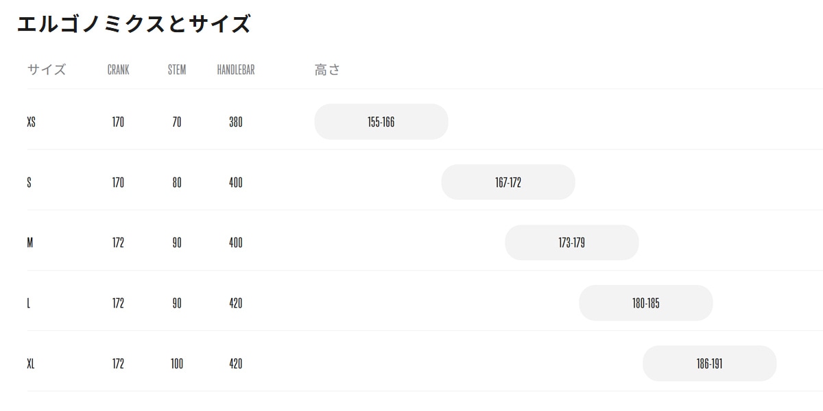Click the 70 stem value for XS

pos(176,122)
